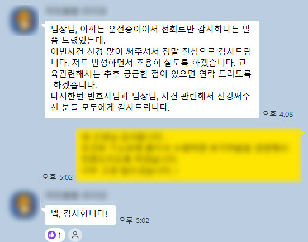Screen dimensions: 308x242
Task: Click the text "쓸 드렸었는데." in the first message
Action: (x=78, y=40)
